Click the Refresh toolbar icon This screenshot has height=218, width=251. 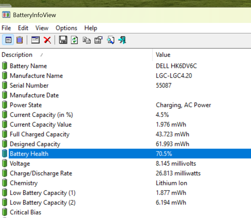(74, 40)
